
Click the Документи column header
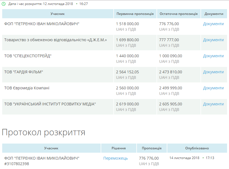click(214, 14)
